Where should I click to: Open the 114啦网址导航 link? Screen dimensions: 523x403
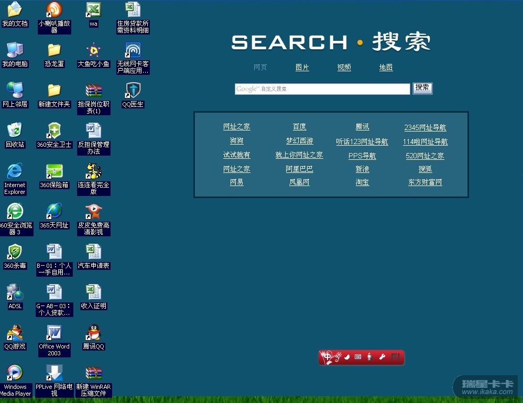(x=426, y=142)
